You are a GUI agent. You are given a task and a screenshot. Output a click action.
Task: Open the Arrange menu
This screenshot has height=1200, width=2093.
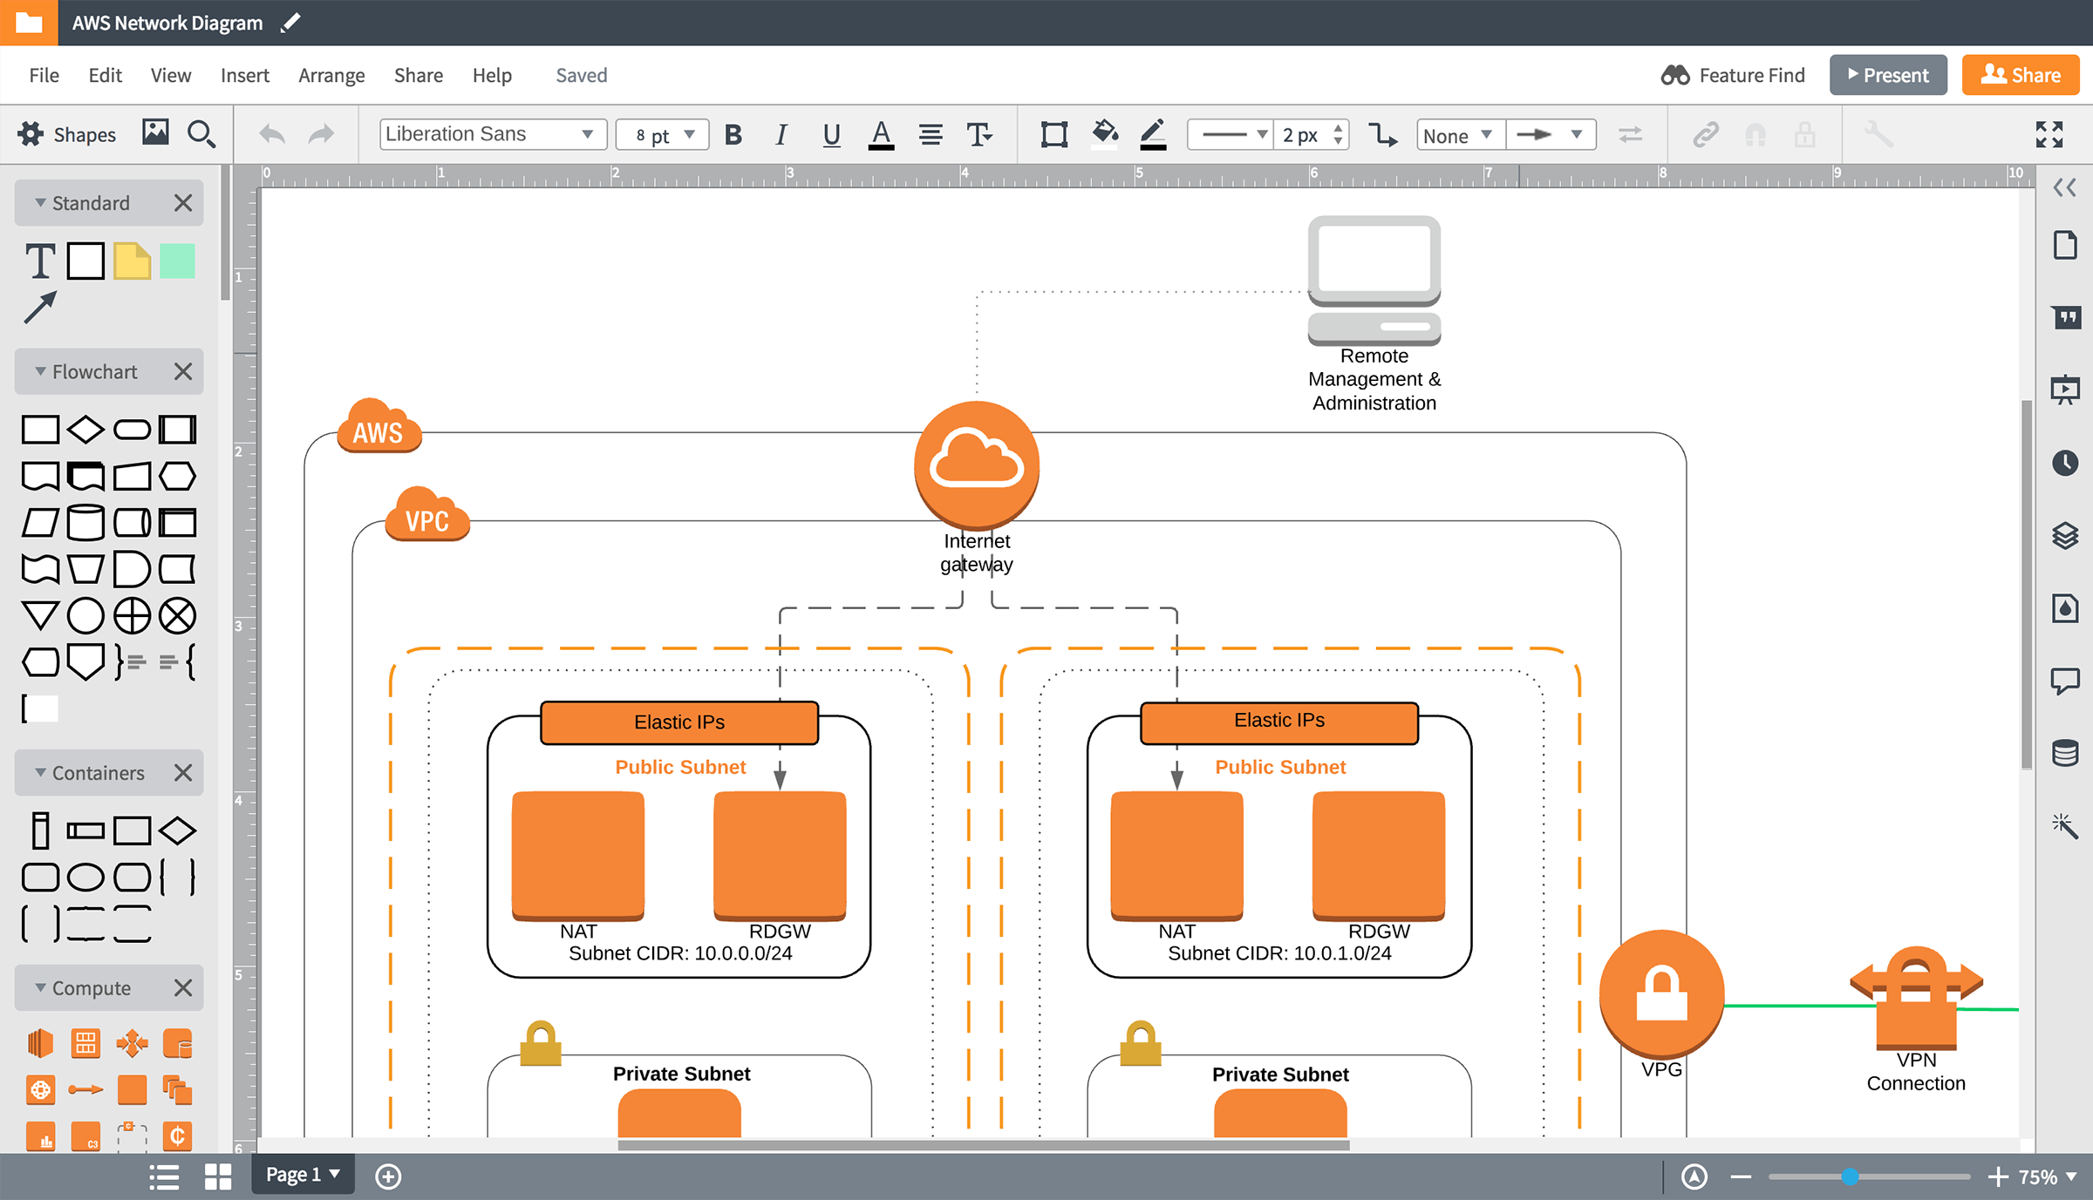tap(331, 75)
